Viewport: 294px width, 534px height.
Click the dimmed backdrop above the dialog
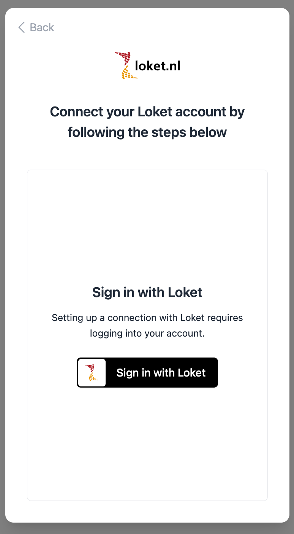147,3
